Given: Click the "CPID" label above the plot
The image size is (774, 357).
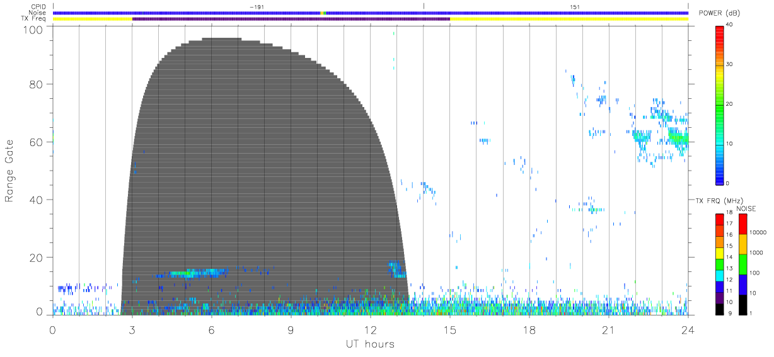Looking at the screenshot, I should point(39,7).
